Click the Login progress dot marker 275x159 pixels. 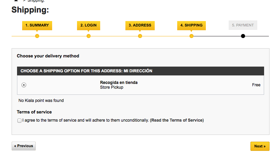(x=89, y=36)
